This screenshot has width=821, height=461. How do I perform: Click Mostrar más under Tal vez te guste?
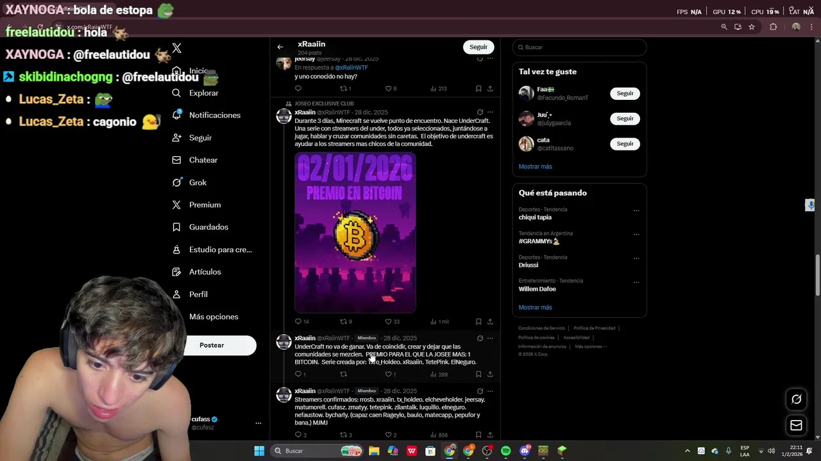(x=535, y=166)
